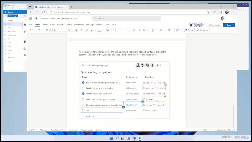Image resolution: width=252 pixels, height=142 pixels.
Task: Open font color dropdown arrow
Action: point(103,30)
